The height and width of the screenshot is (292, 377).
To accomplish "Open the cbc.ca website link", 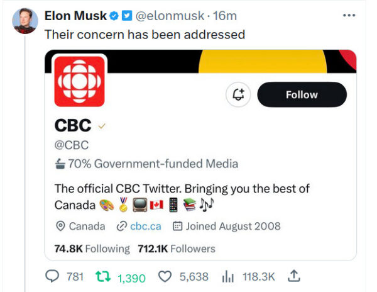I will (x=145, y=226).
